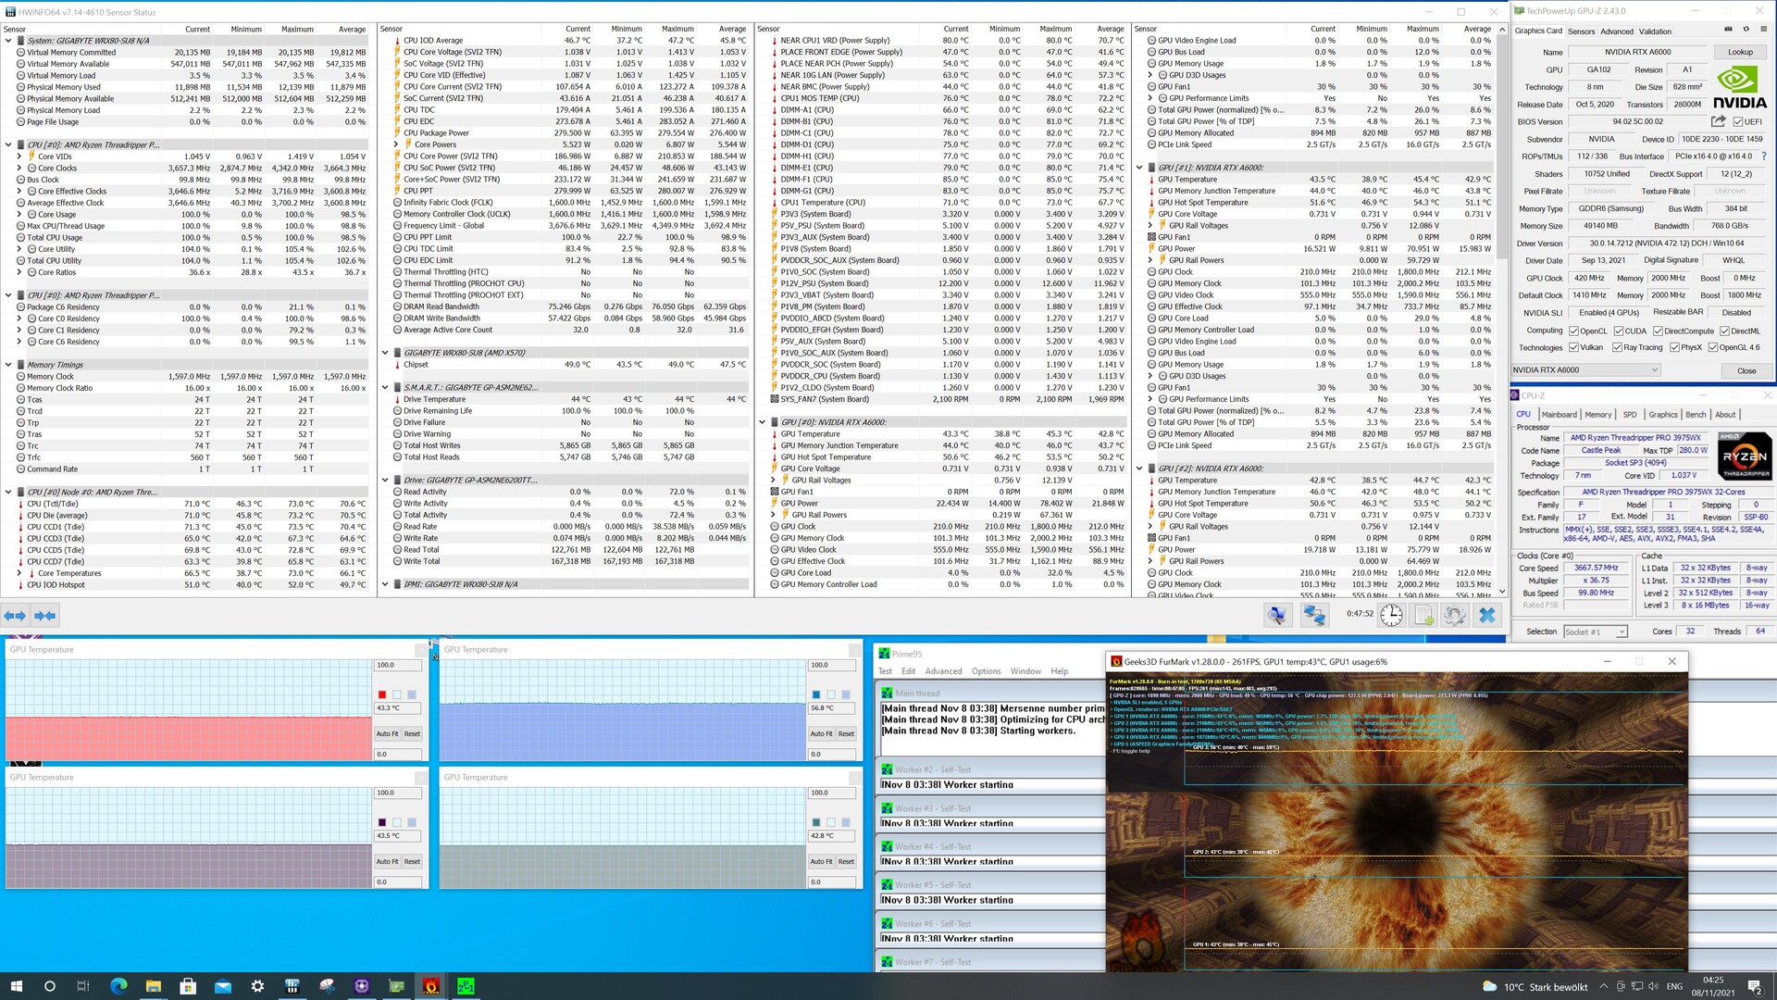Click the blue X close sensors icon
Viewport: 1777px width, 1000px height.
(x=1486, y=616)
